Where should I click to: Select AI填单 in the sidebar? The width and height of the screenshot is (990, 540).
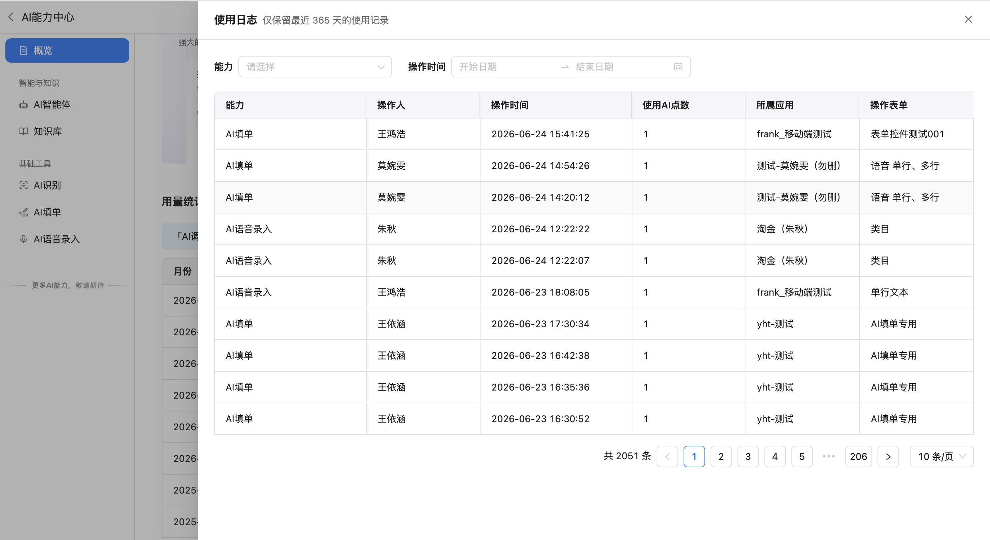[67, 212]
